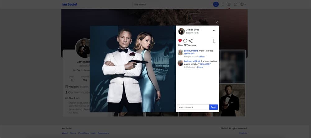
Task: Share the post with share icon
Action: coord(190,41)
